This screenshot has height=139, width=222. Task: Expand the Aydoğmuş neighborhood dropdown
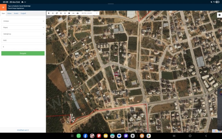pos(23,34)
